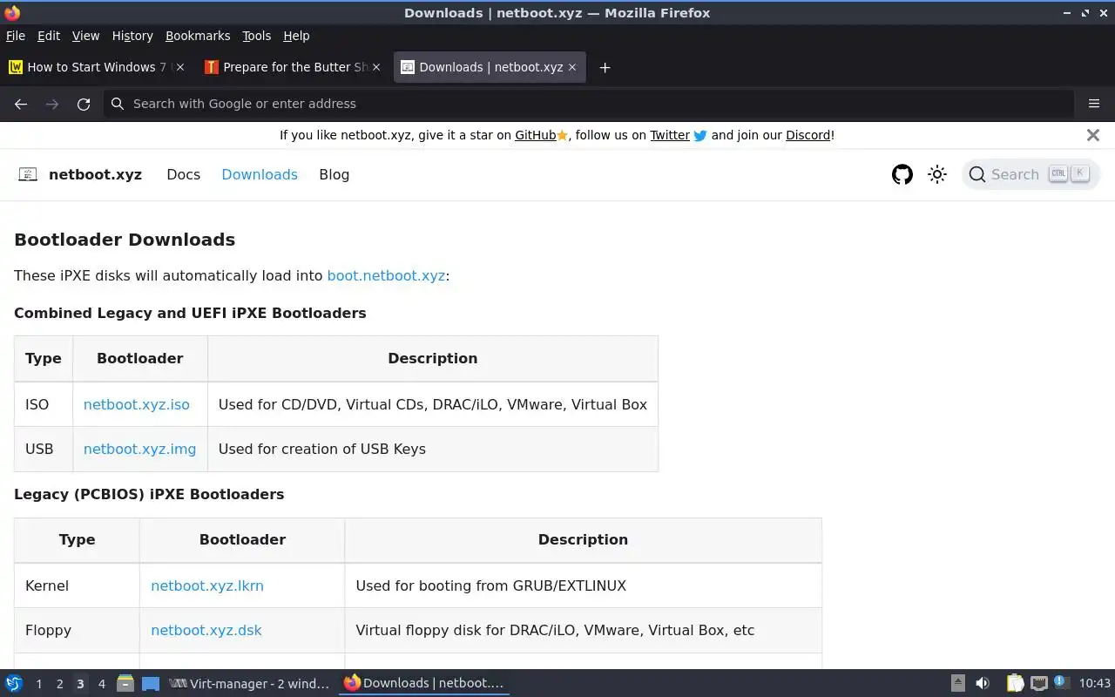
Task: Toggle light/dark mode with the sun icon
Action: pos(937,174)
